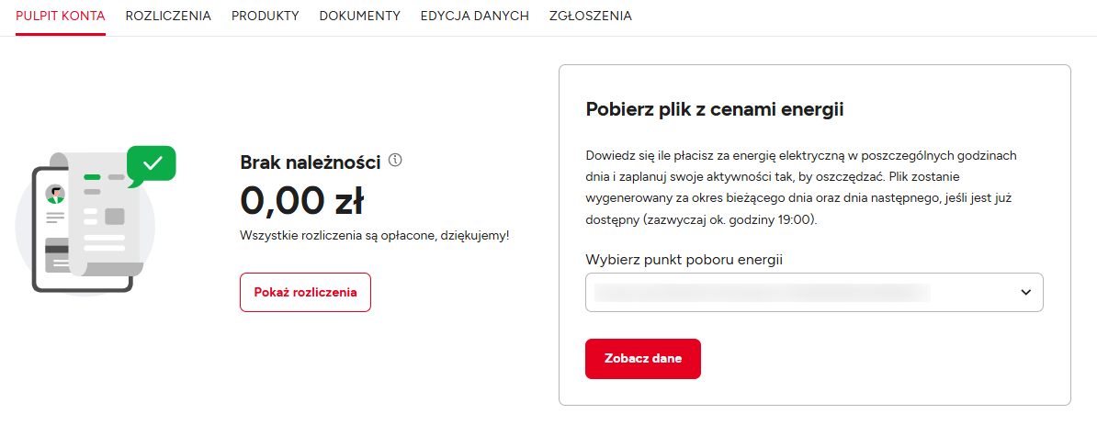Click the Wszystkie rozliczenia są opłacone message
The width and height of the screenshot is (1097, 425).
(374, 236)
